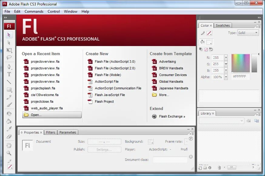Select the Eyedropper tool
The image size is (265, 176).
coord(9,129)
